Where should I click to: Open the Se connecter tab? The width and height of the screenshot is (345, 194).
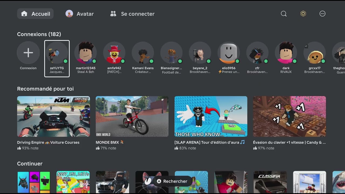[132, 14]
